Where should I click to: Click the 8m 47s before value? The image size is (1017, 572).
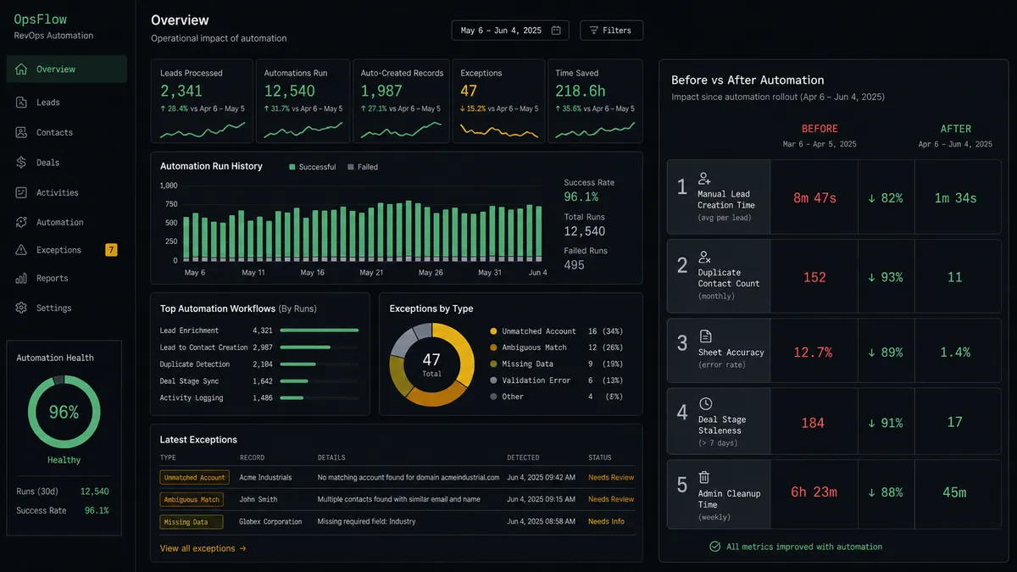tap(814, 197)
